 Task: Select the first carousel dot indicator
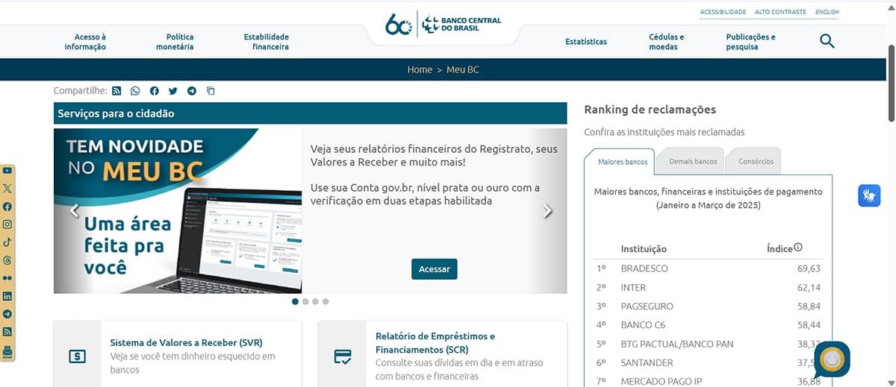(296, 301)
